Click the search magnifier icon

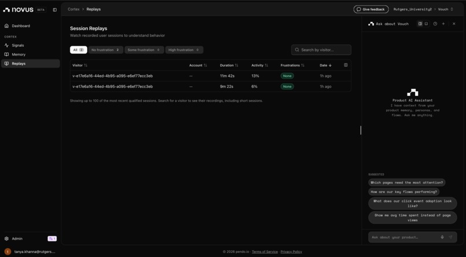(297, 50)
